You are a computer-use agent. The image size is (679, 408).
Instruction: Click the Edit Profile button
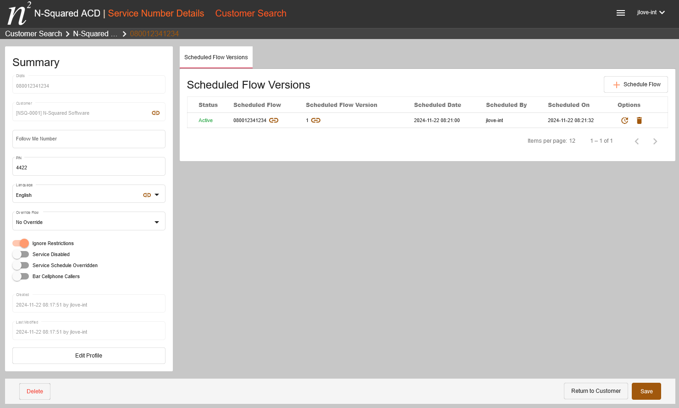point(88,355)
